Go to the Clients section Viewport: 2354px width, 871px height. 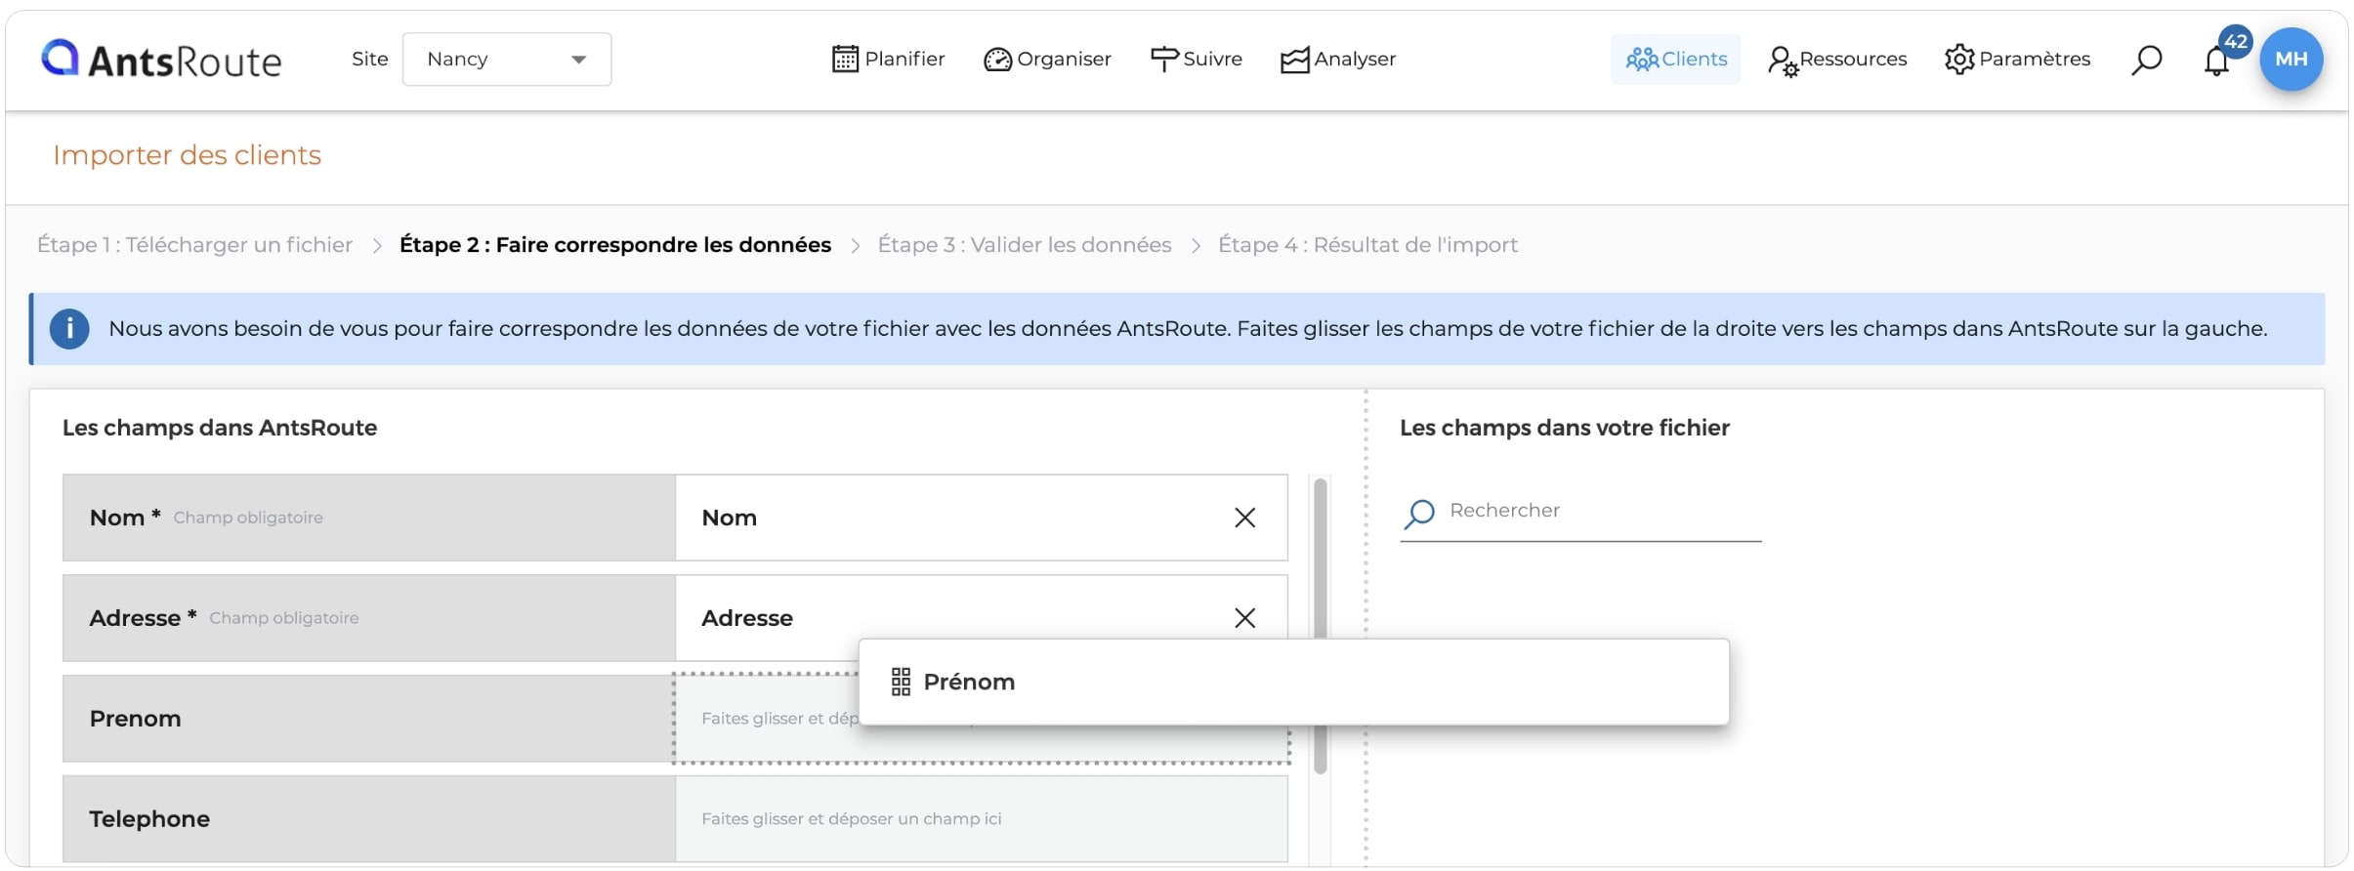tap(1676, 60)
